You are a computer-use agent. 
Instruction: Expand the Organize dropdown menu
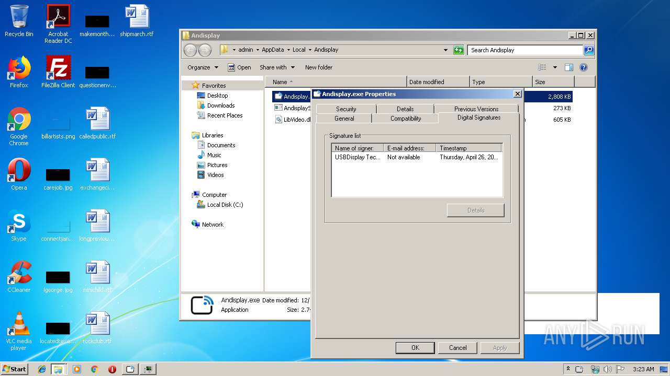pyautogui.click(x=203, y=67)
